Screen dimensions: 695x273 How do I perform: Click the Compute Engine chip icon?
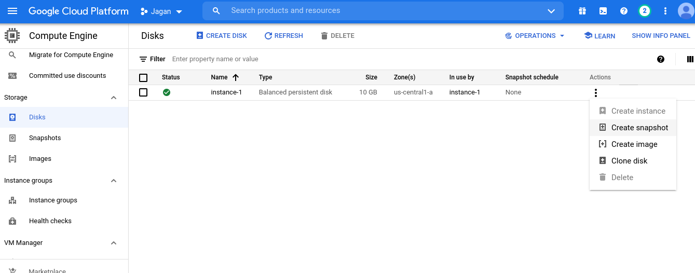(12, 36)
